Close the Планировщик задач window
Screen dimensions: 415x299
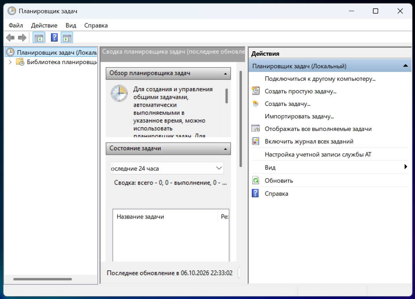click(x=400, y=11)
